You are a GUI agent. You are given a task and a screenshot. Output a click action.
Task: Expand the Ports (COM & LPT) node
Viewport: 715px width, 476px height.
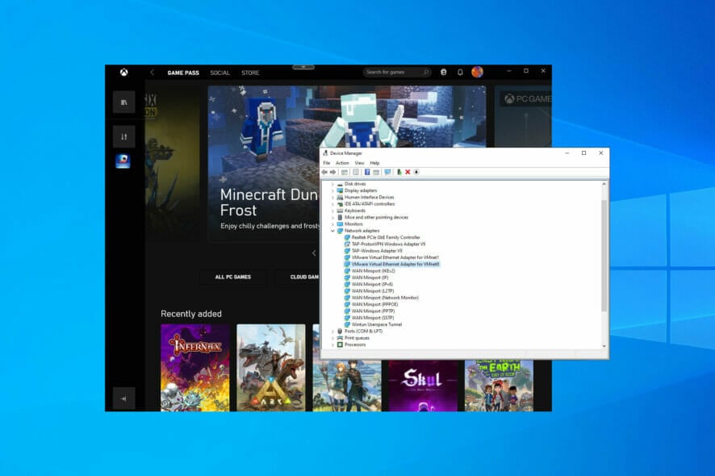click(x=332, y=332)
